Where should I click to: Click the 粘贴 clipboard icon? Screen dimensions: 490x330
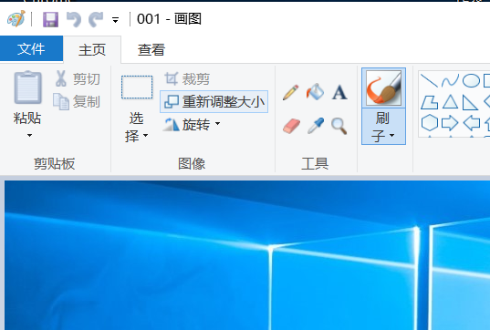point(27,88)
